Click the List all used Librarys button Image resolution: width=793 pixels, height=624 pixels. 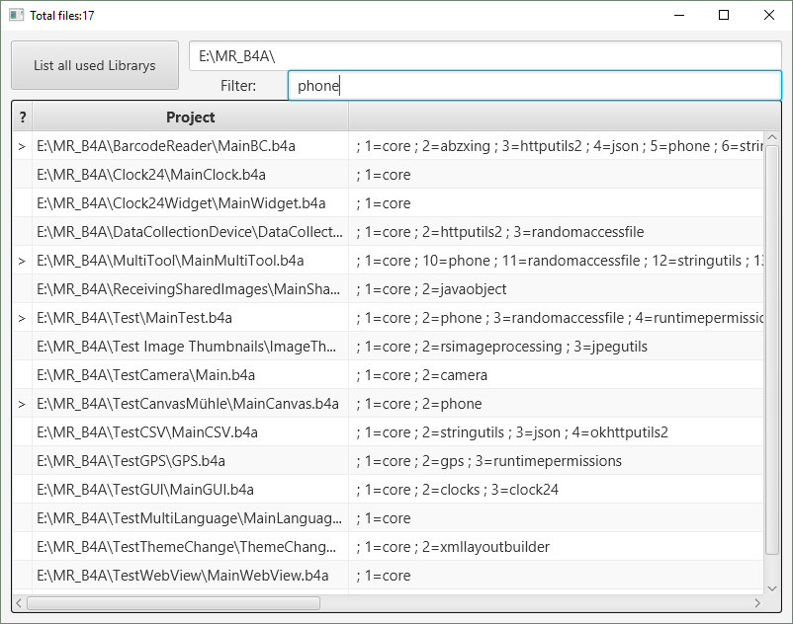pos(95,65)
